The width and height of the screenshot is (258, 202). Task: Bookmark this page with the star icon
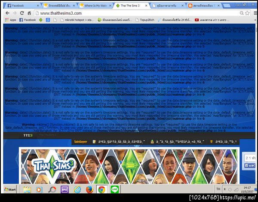[247, 13]
